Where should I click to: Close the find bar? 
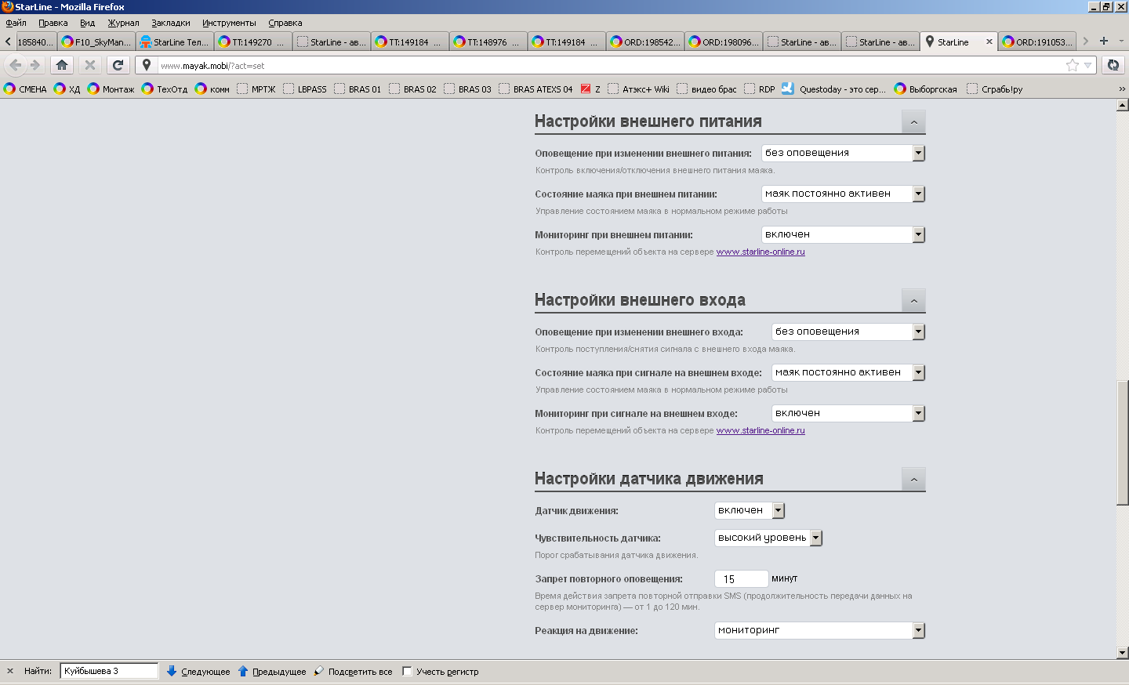pyautogui.click(x=10, y=672)
